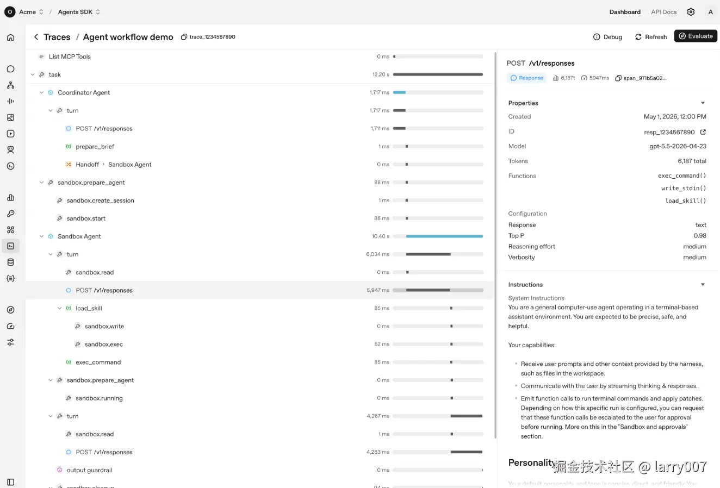Screen dimensions: 720x488
Task: Collapse the Coordinator Agent chevron
Action: click(x=41, y=92)
